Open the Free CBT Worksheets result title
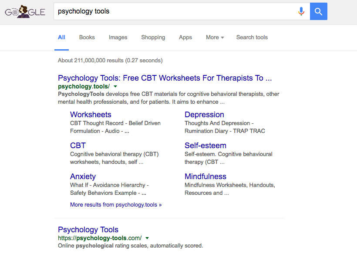Screen dimensions: 357x258 (165, 78)
